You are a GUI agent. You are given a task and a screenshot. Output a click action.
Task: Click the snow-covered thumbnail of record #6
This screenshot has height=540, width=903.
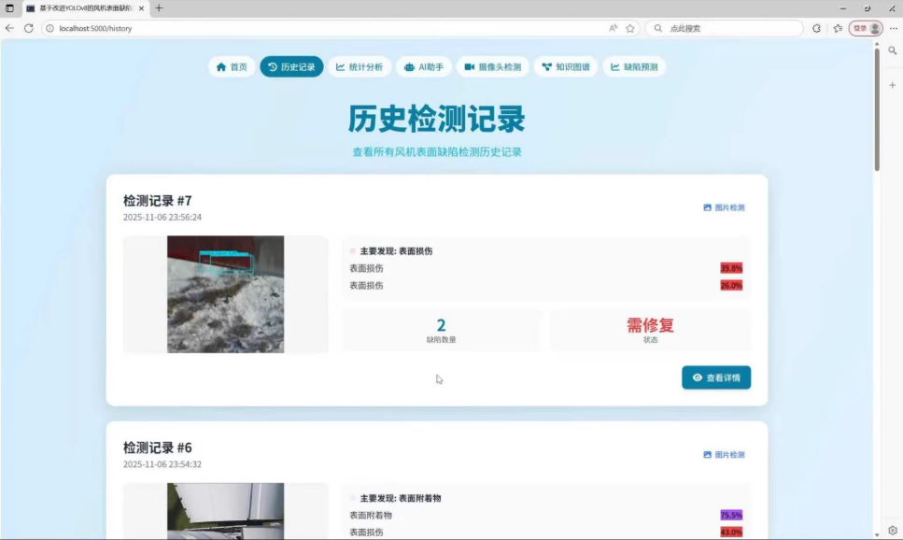coord(224,512)
